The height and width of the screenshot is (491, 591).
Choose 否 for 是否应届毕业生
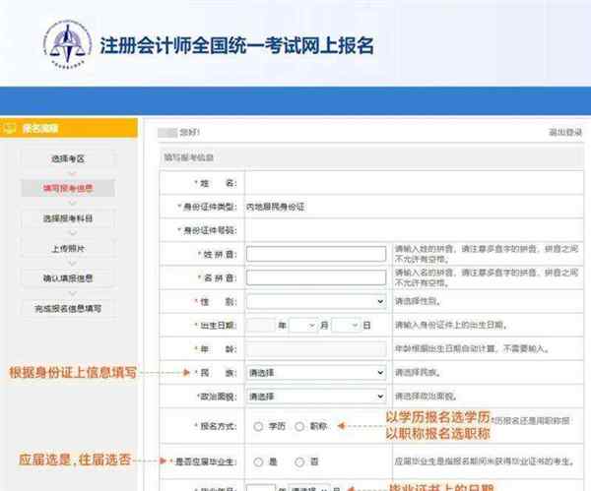(299, 461)
